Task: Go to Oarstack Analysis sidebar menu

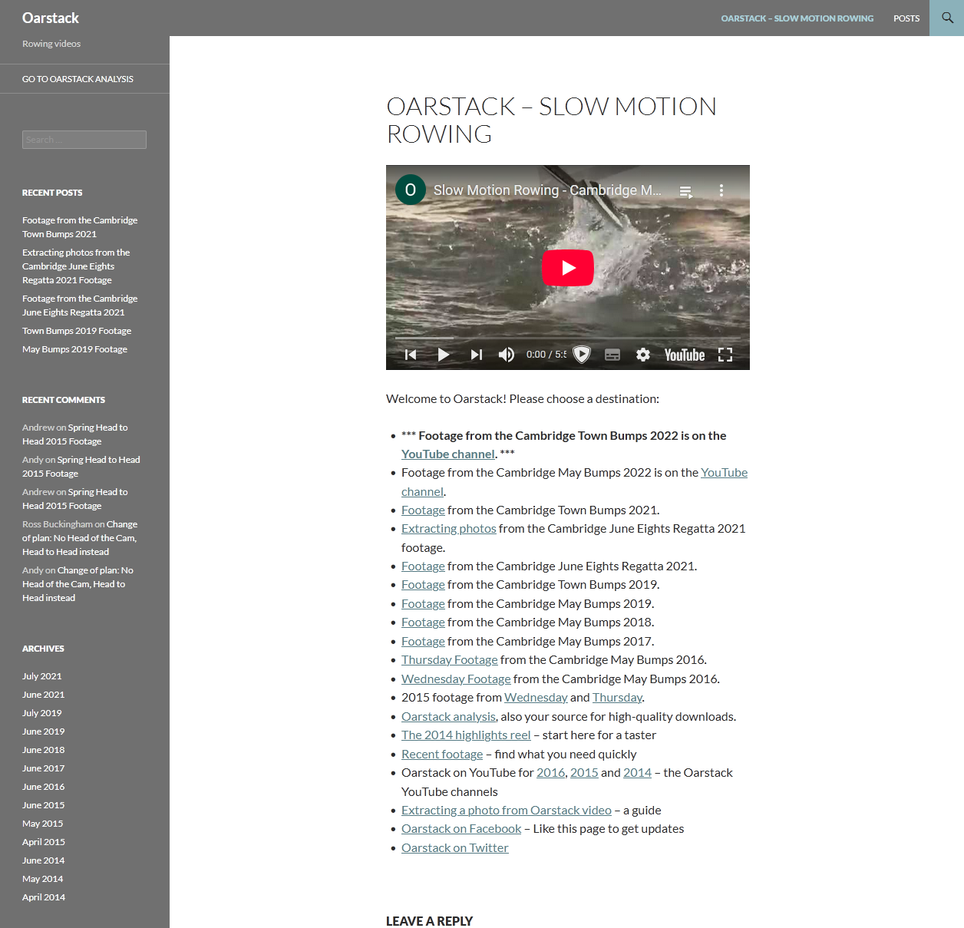Action: [x=78, y=79]
